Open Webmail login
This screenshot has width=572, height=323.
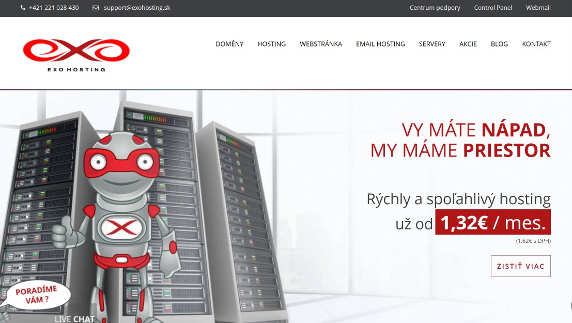pos(538,8)
